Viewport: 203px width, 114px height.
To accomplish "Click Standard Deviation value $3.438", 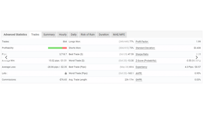I will [197, 48].
